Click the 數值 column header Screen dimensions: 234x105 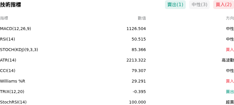coord(142,18)
